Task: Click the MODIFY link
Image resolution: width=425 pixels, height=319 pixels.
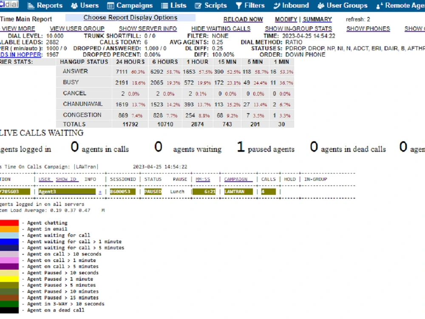Action: click(286, 20)
